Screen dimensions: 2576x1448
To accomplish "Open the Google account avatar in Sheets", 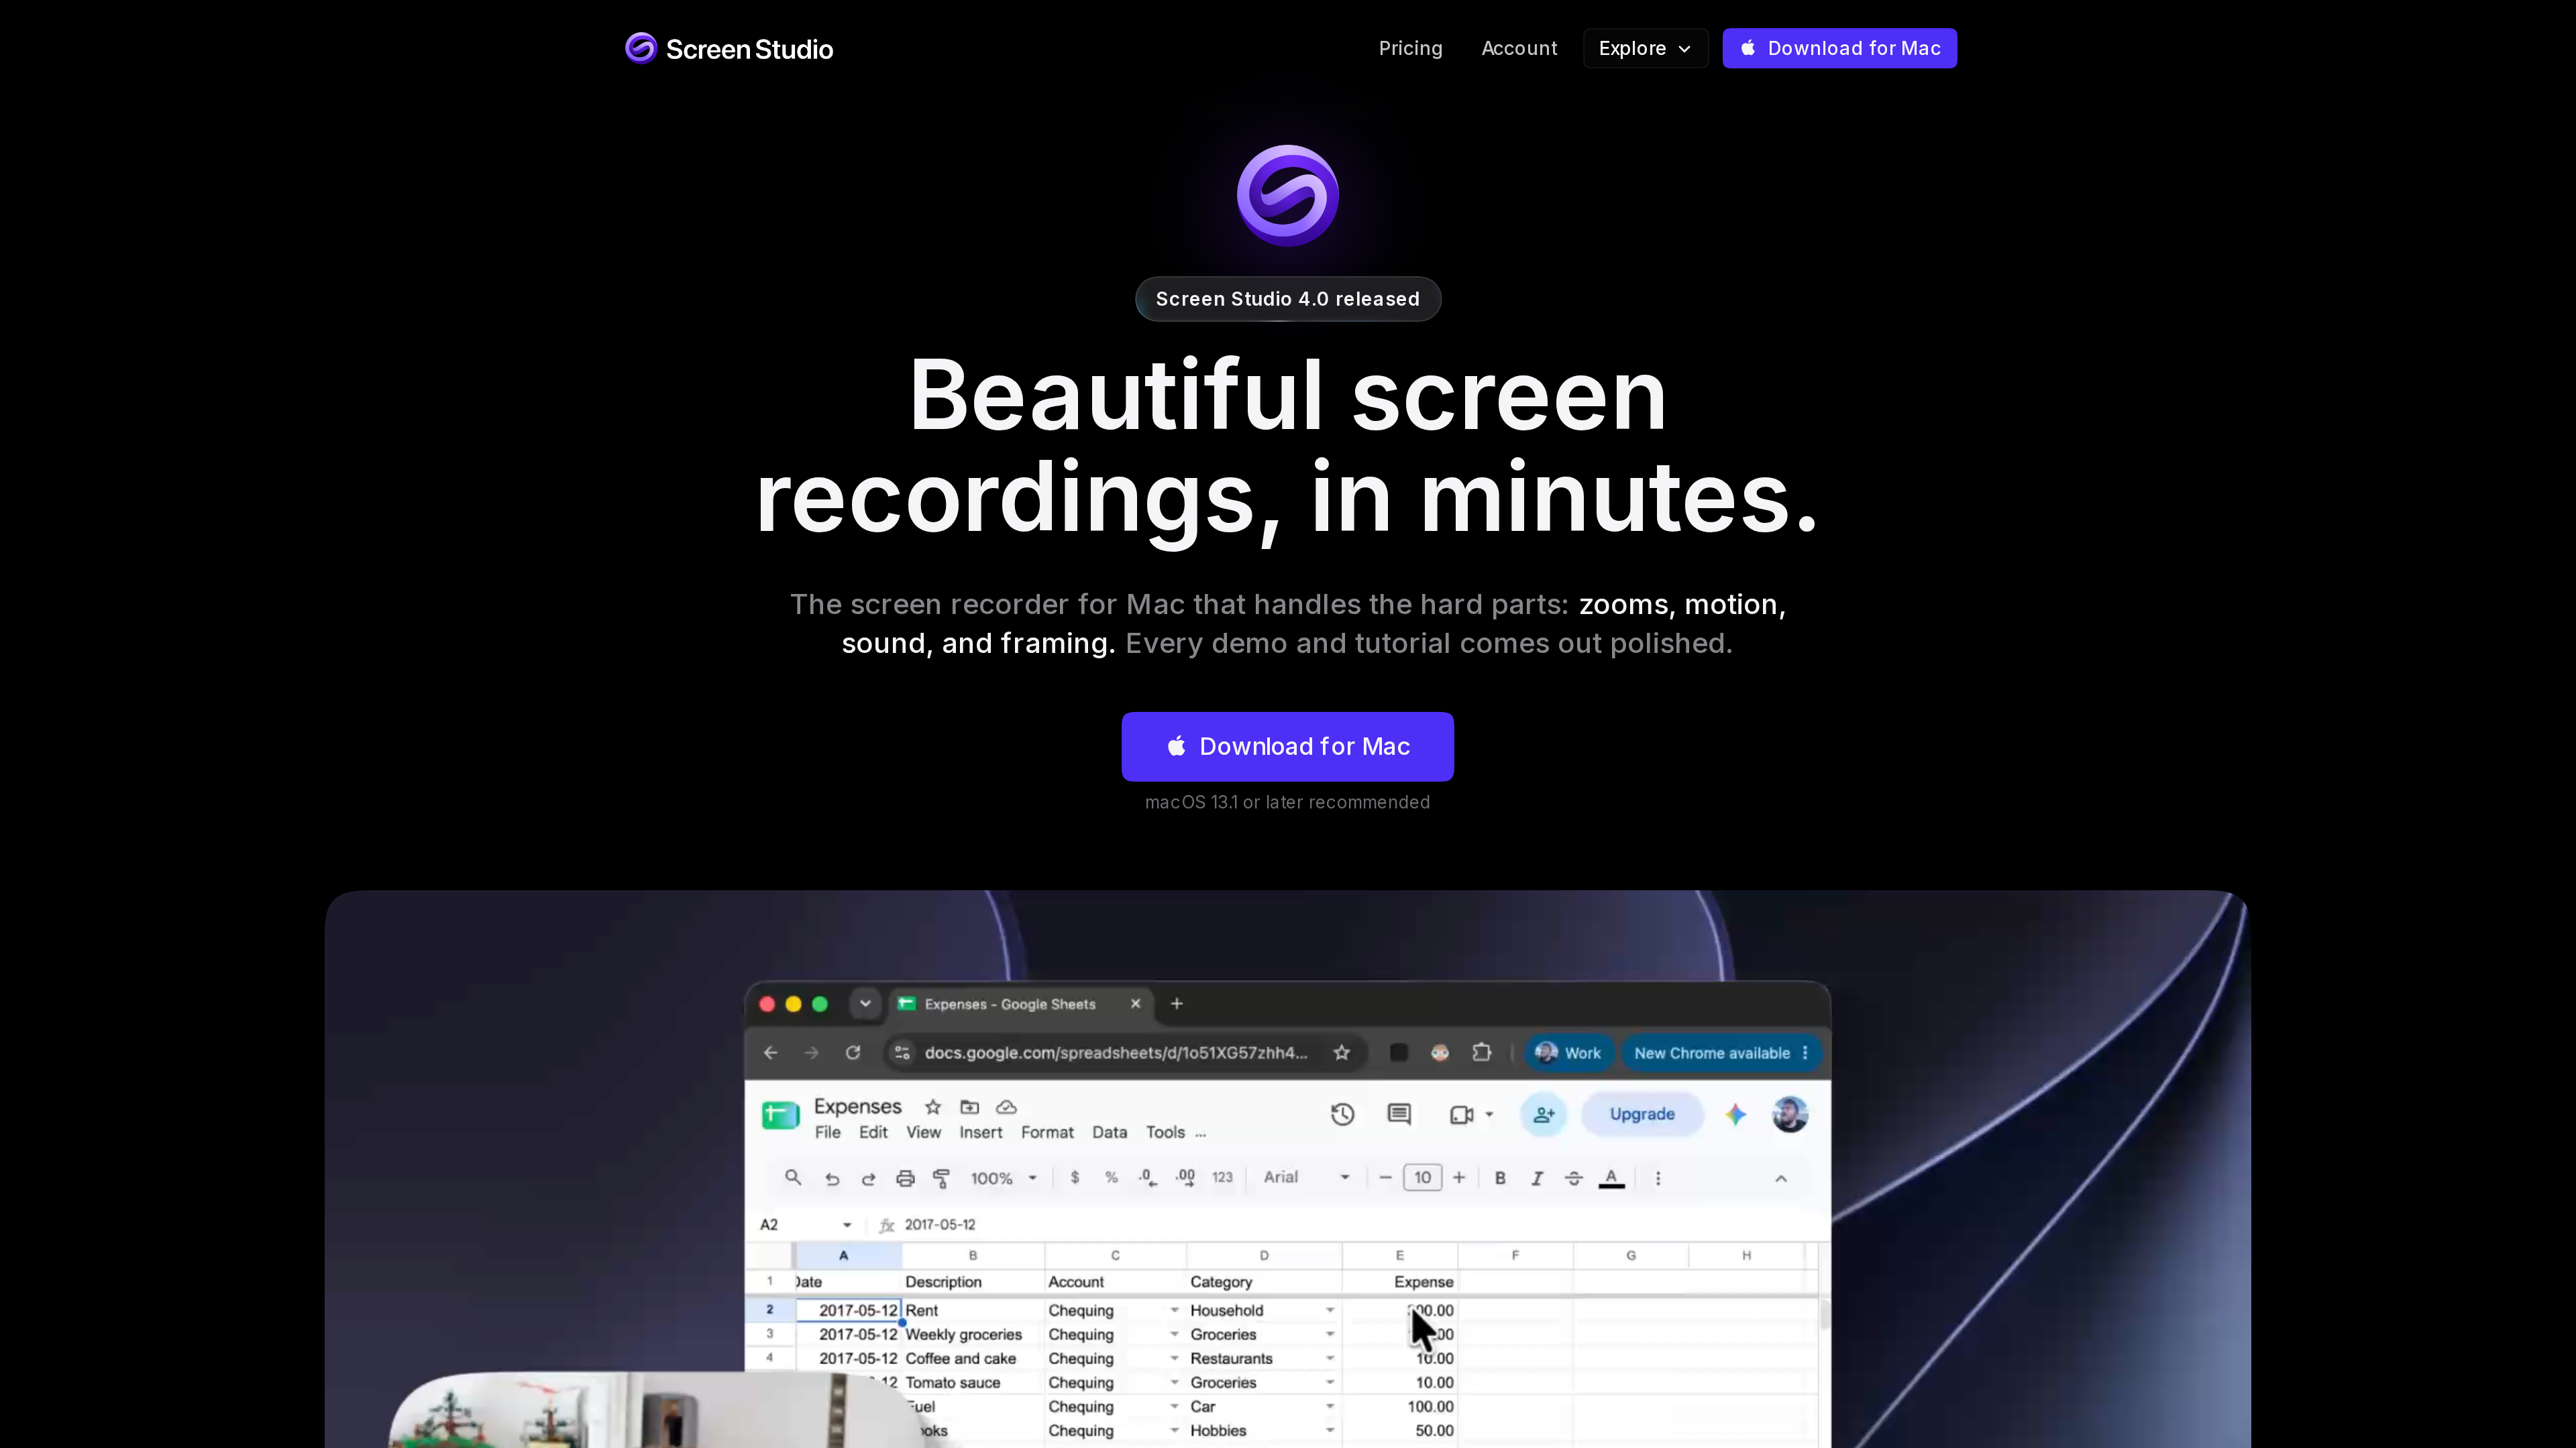I will [x=1790, y=1114].
